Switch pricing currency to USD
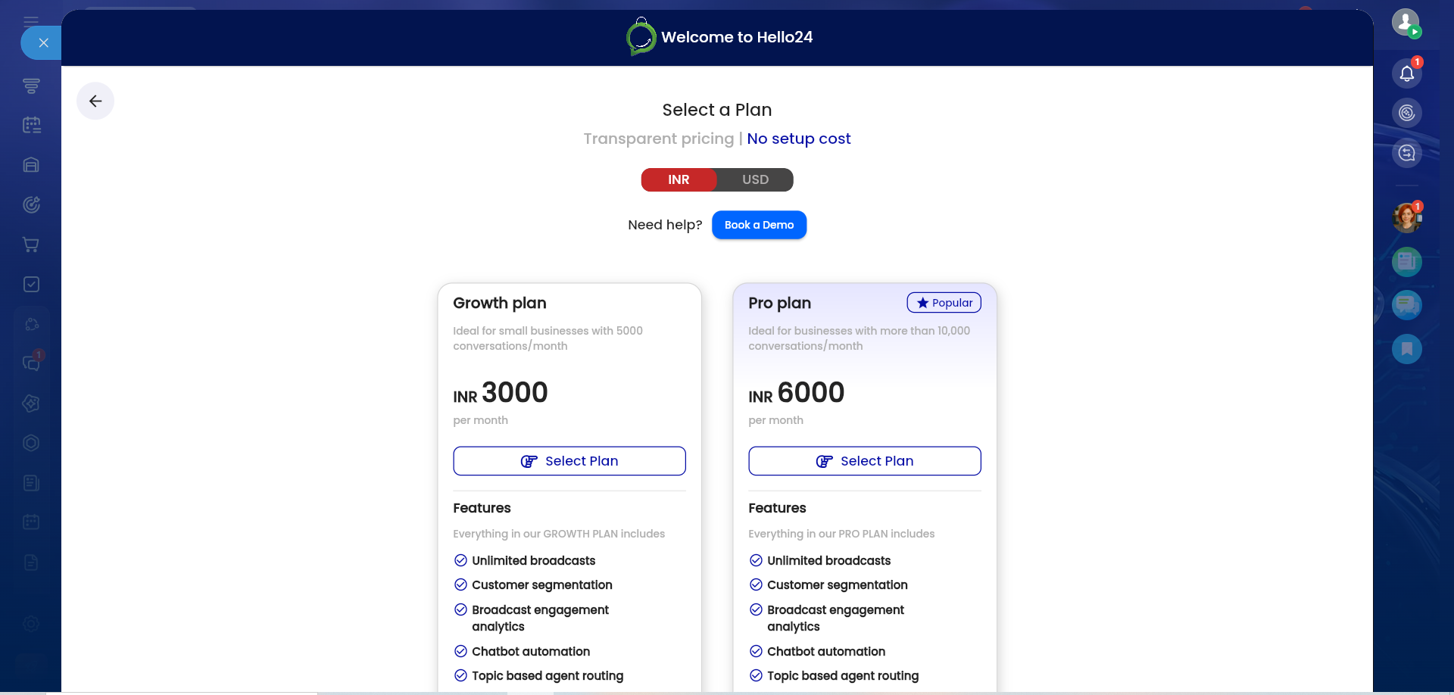1454x695 pixels. [755, 179]
